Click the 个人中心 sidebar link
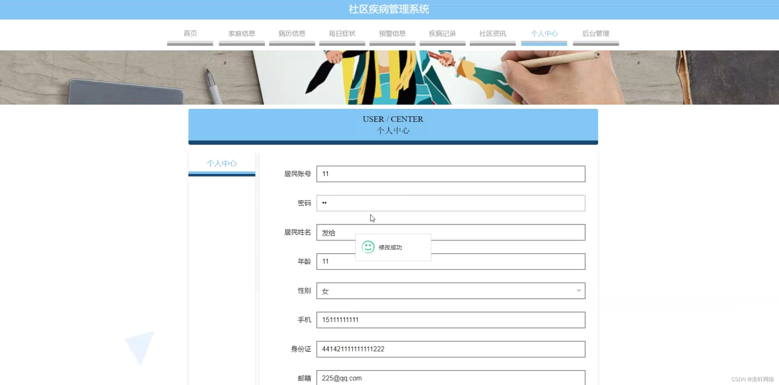Screen dimensions: 779x385 222,163
